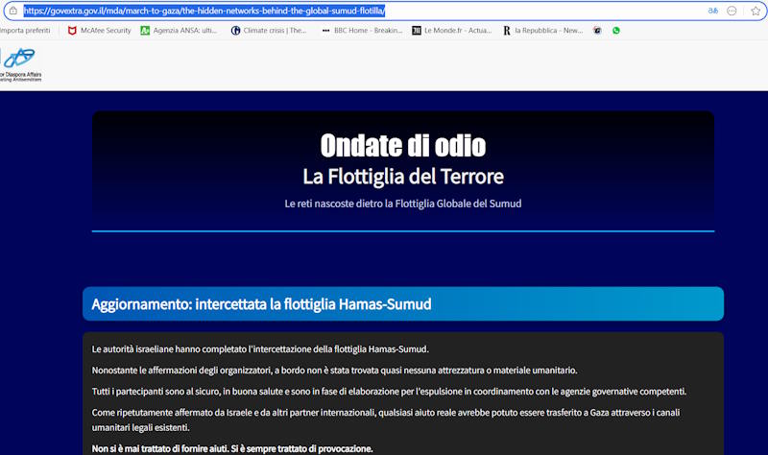The height and width of the screenshot is (455, 768).
Task: Click the site info lock icon
Action: (x=13, y=11)
